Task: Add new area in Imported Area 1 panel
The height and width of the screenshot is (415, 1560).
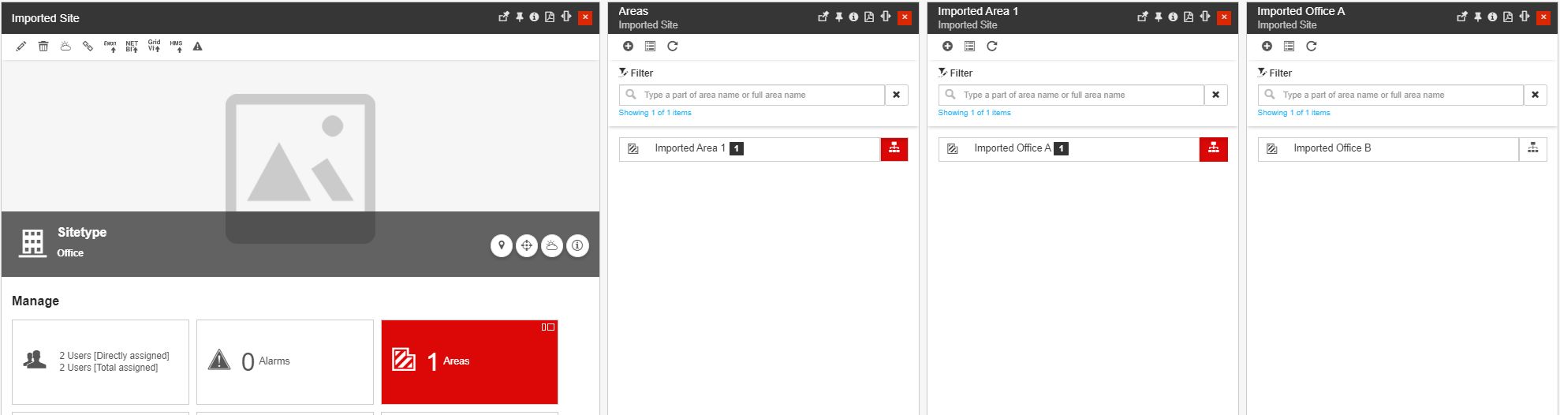Action: coord(947,47)
